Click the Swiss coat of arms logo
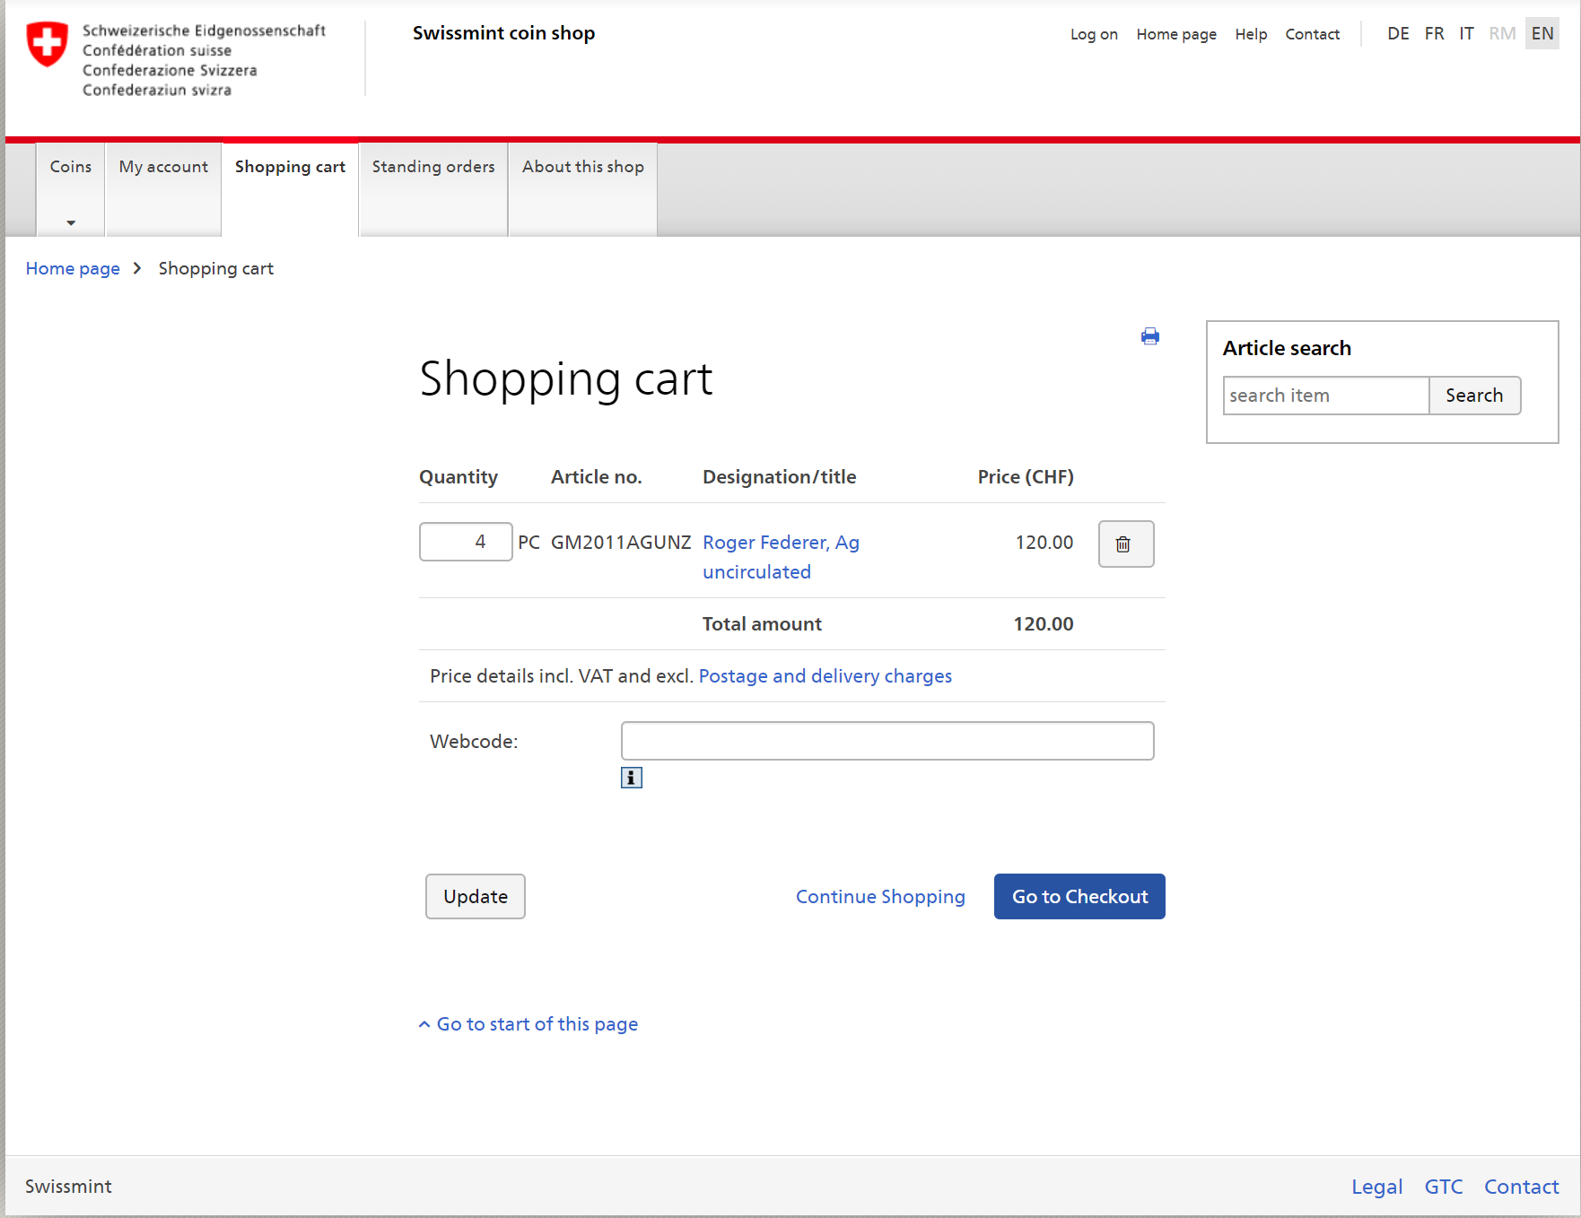 [x=47, y=44]
